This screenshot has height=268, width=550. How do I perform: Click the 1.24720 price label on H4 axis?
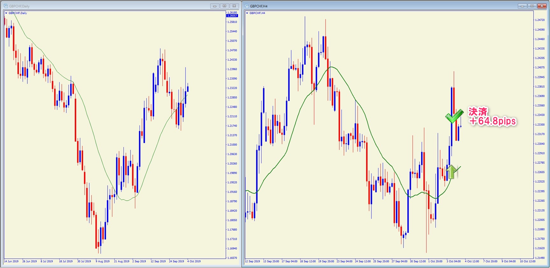540,20
